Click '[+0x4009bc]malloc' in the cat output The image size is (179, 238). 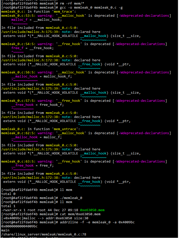coord(18,218)
